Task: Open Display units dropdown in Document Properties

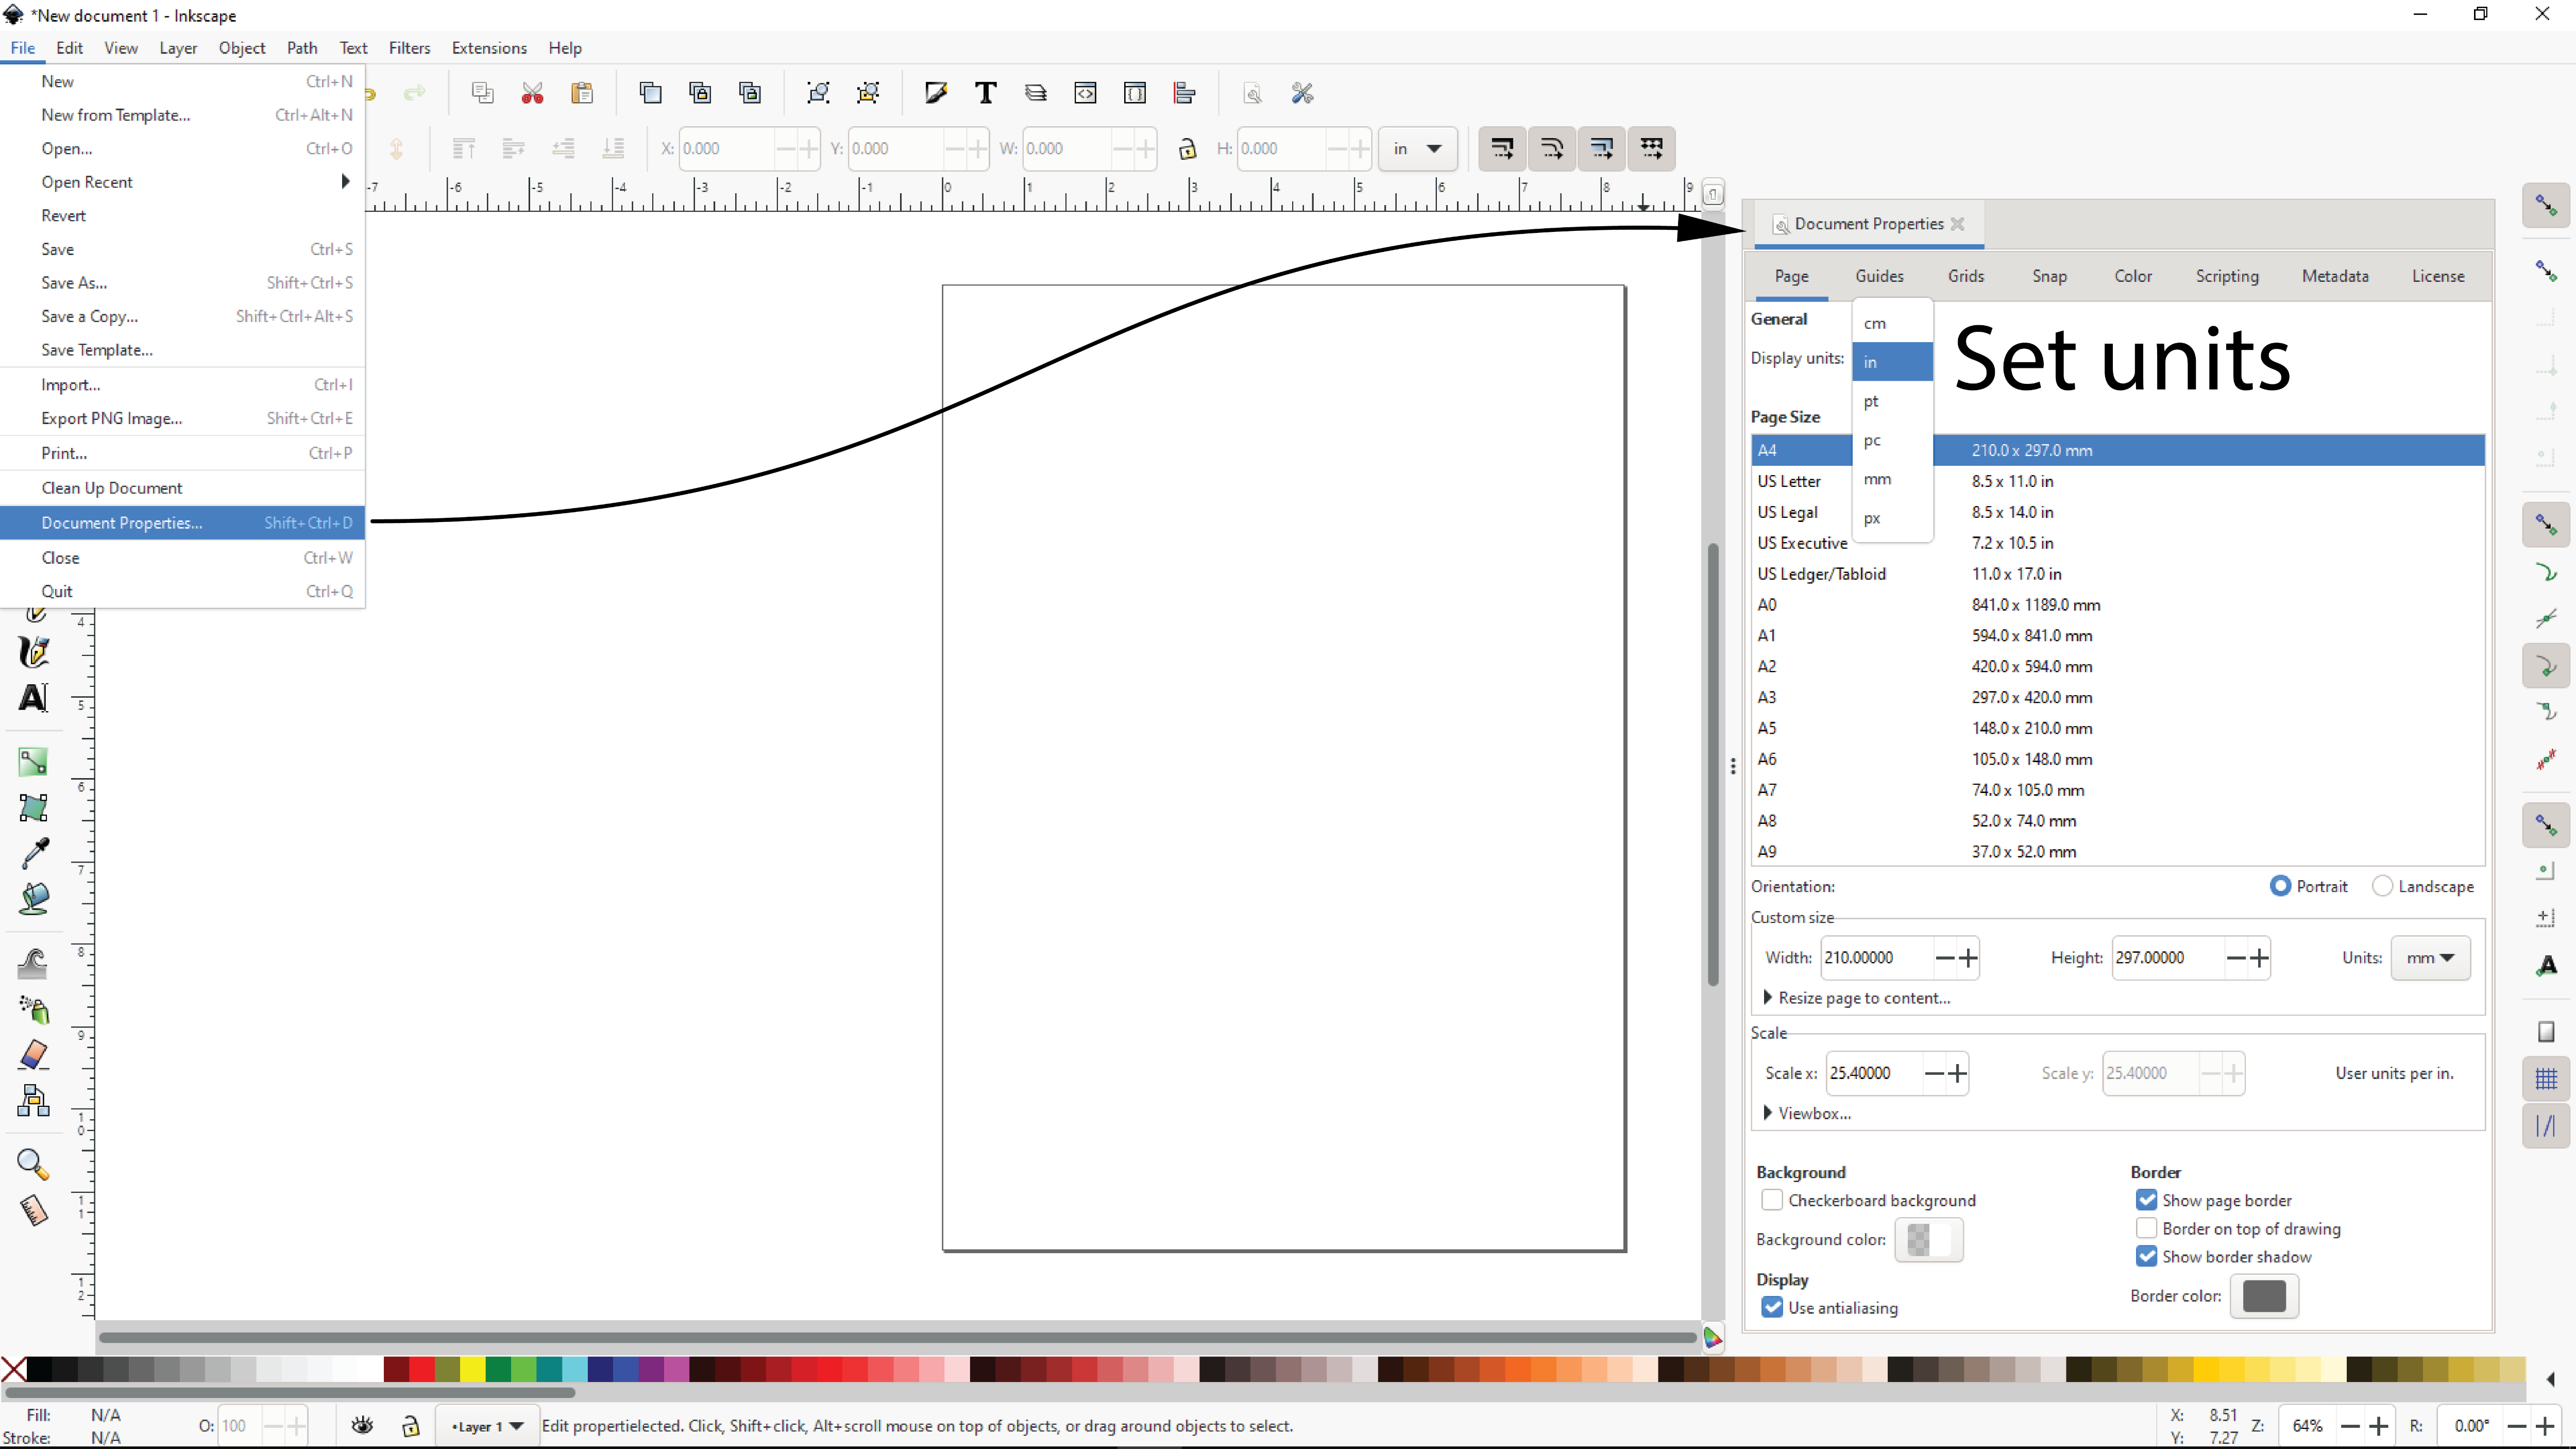Action: tap(1893, 361)
